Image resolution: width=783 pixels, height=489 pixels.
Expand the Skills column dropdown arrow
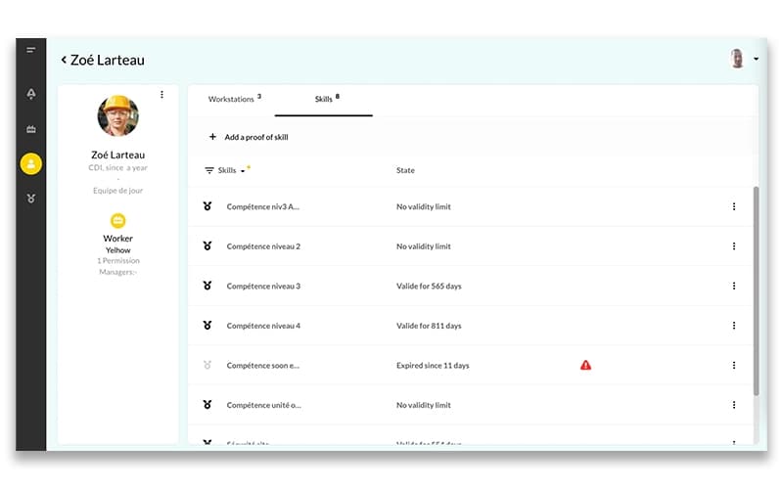[x=243, y=170]
